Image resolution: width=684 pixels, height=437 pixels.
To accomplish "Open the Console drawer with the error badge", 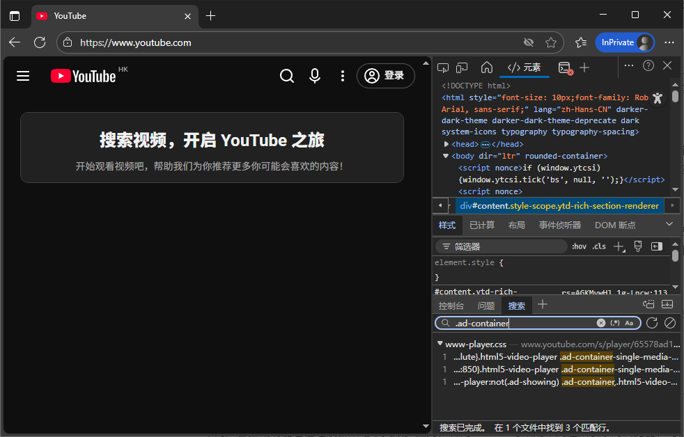I will 565,66.
